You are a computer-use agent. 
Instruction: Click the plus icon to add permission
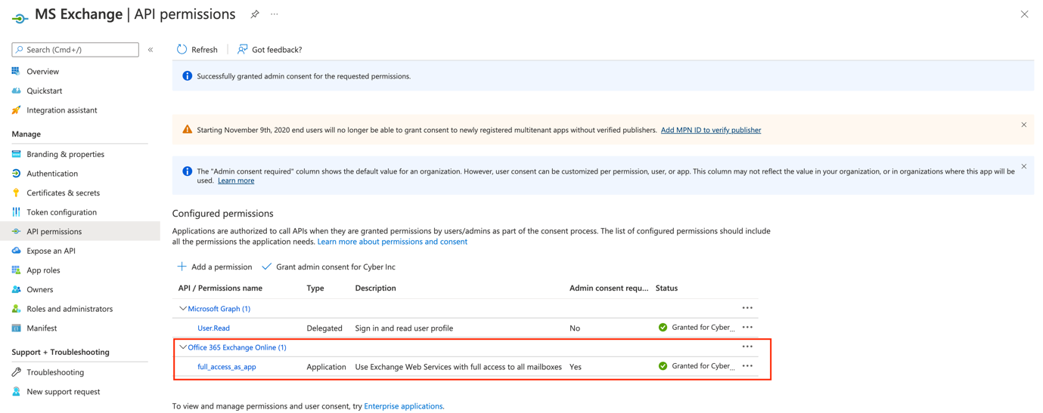[182, 267]
